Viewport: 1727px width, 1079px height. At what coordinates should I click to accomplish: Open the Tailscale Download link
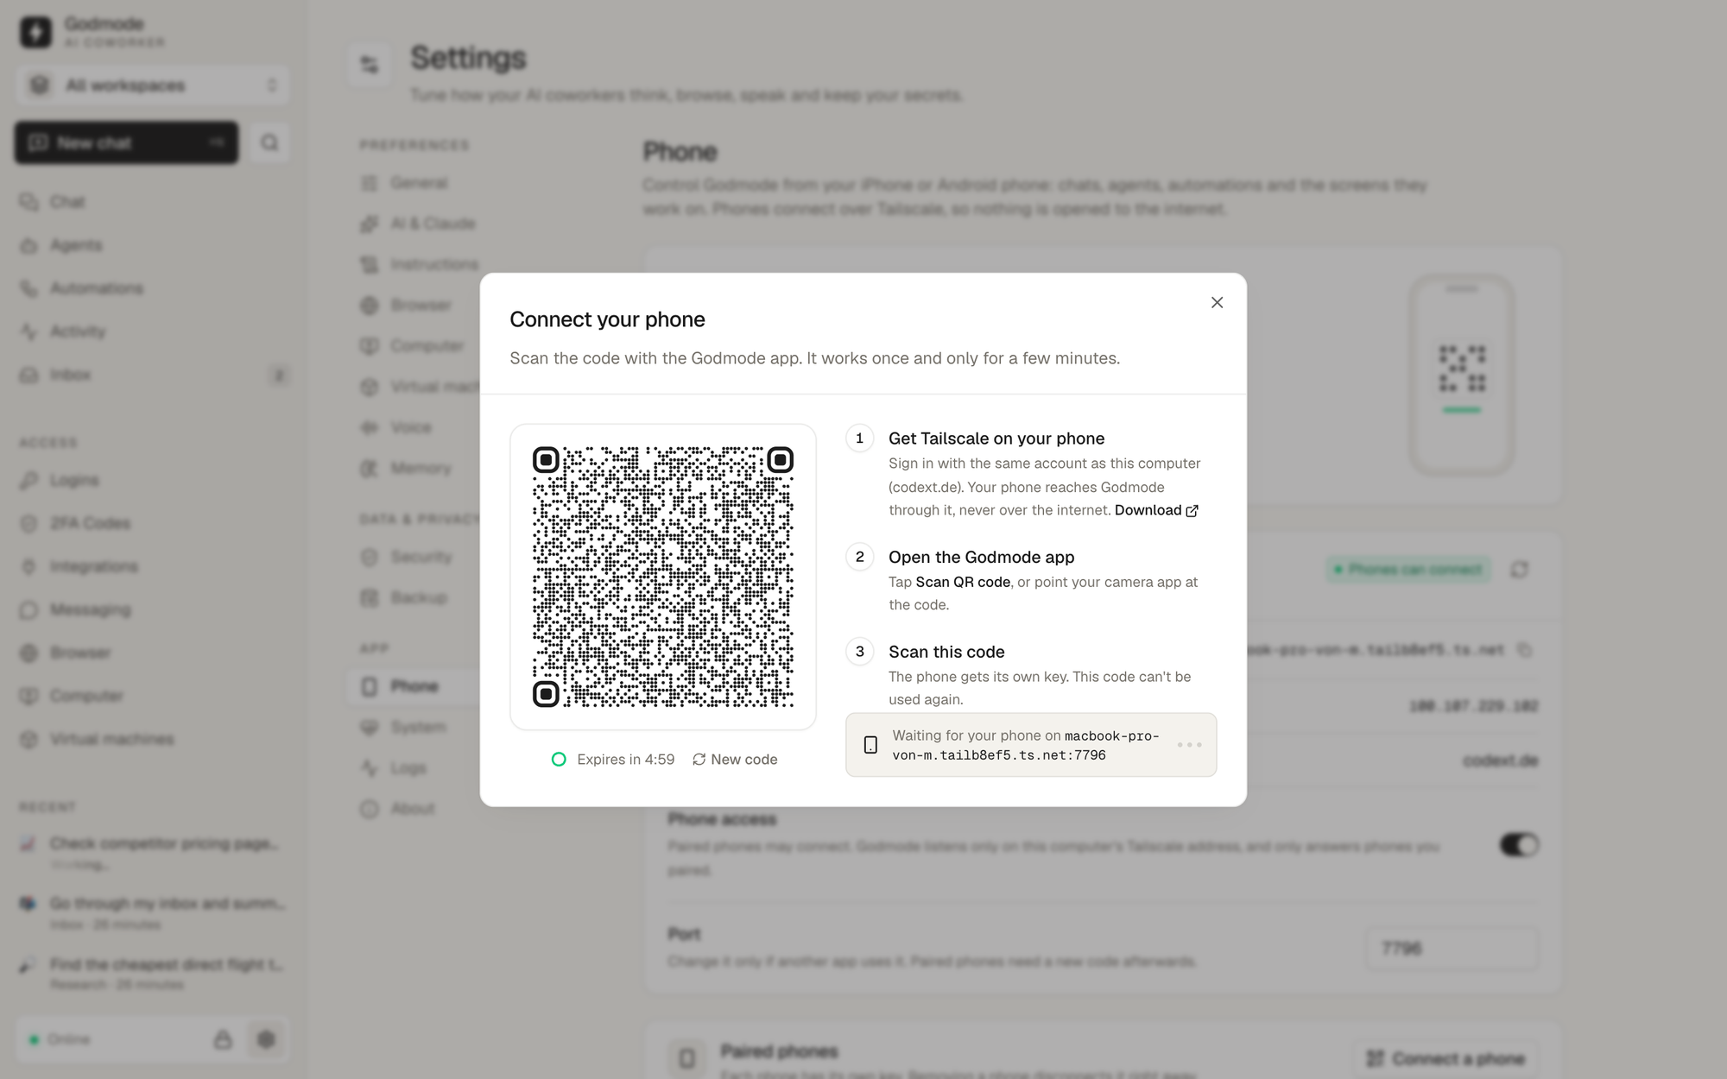point(1156,510)
